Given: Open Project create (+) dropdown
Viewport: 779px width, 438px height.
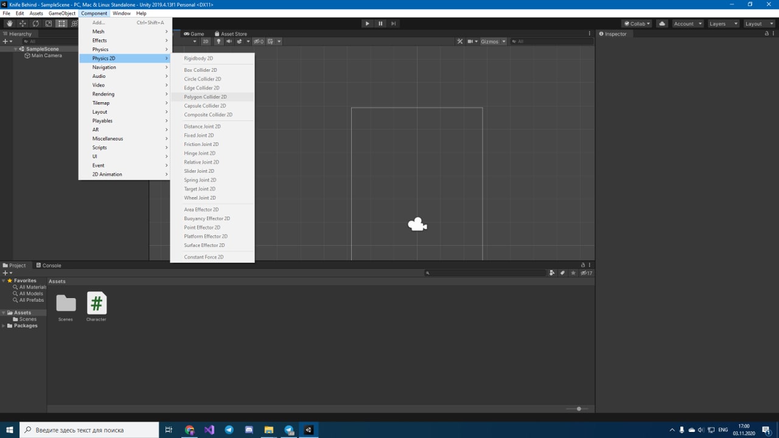Looking at the screenshot, I should pos(7,273).
